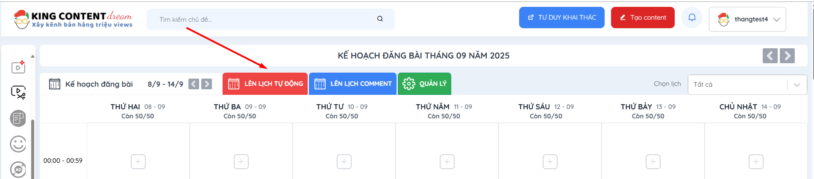Open the notification bell
The width and height of the screenshot is (814, 179).
coord(692,18)
